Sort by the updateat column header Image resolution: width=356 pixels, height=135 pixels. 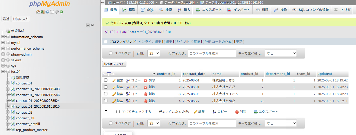325,74
